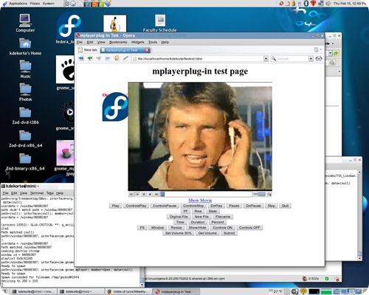
Task: Open the Computer desktop icon
Action: tap(25, 23)
